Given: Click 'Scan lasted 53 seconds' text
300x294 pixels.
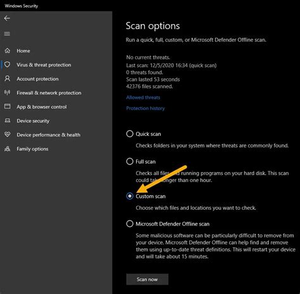Looking at the screenshot, I should pos(153,80).
